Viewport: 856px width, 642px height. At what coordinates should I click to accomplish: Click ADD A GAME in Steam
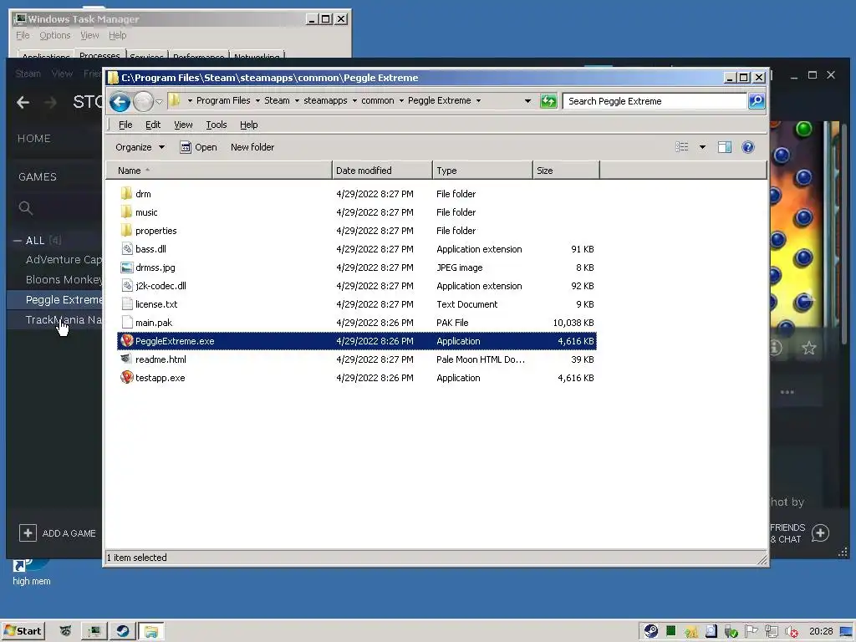point(58,532)
